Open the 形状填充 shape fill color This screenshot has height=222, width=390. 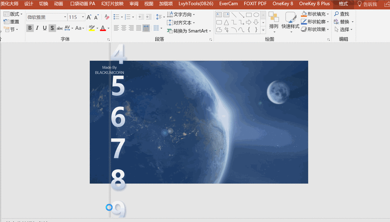coord(315,14)
